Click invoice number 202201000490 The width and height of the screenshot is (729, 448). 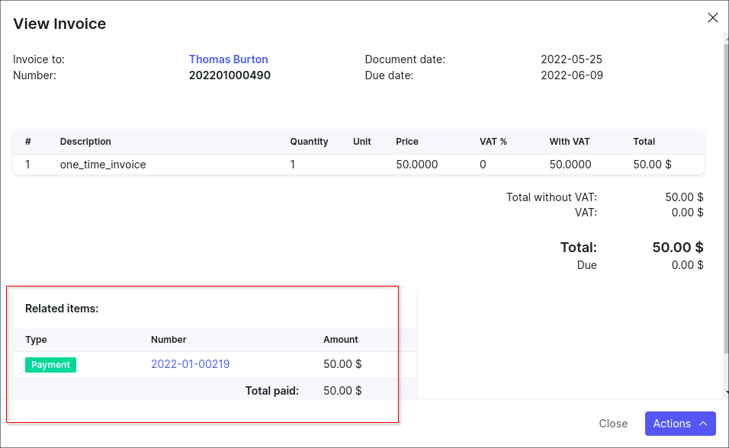pos(230,75)
